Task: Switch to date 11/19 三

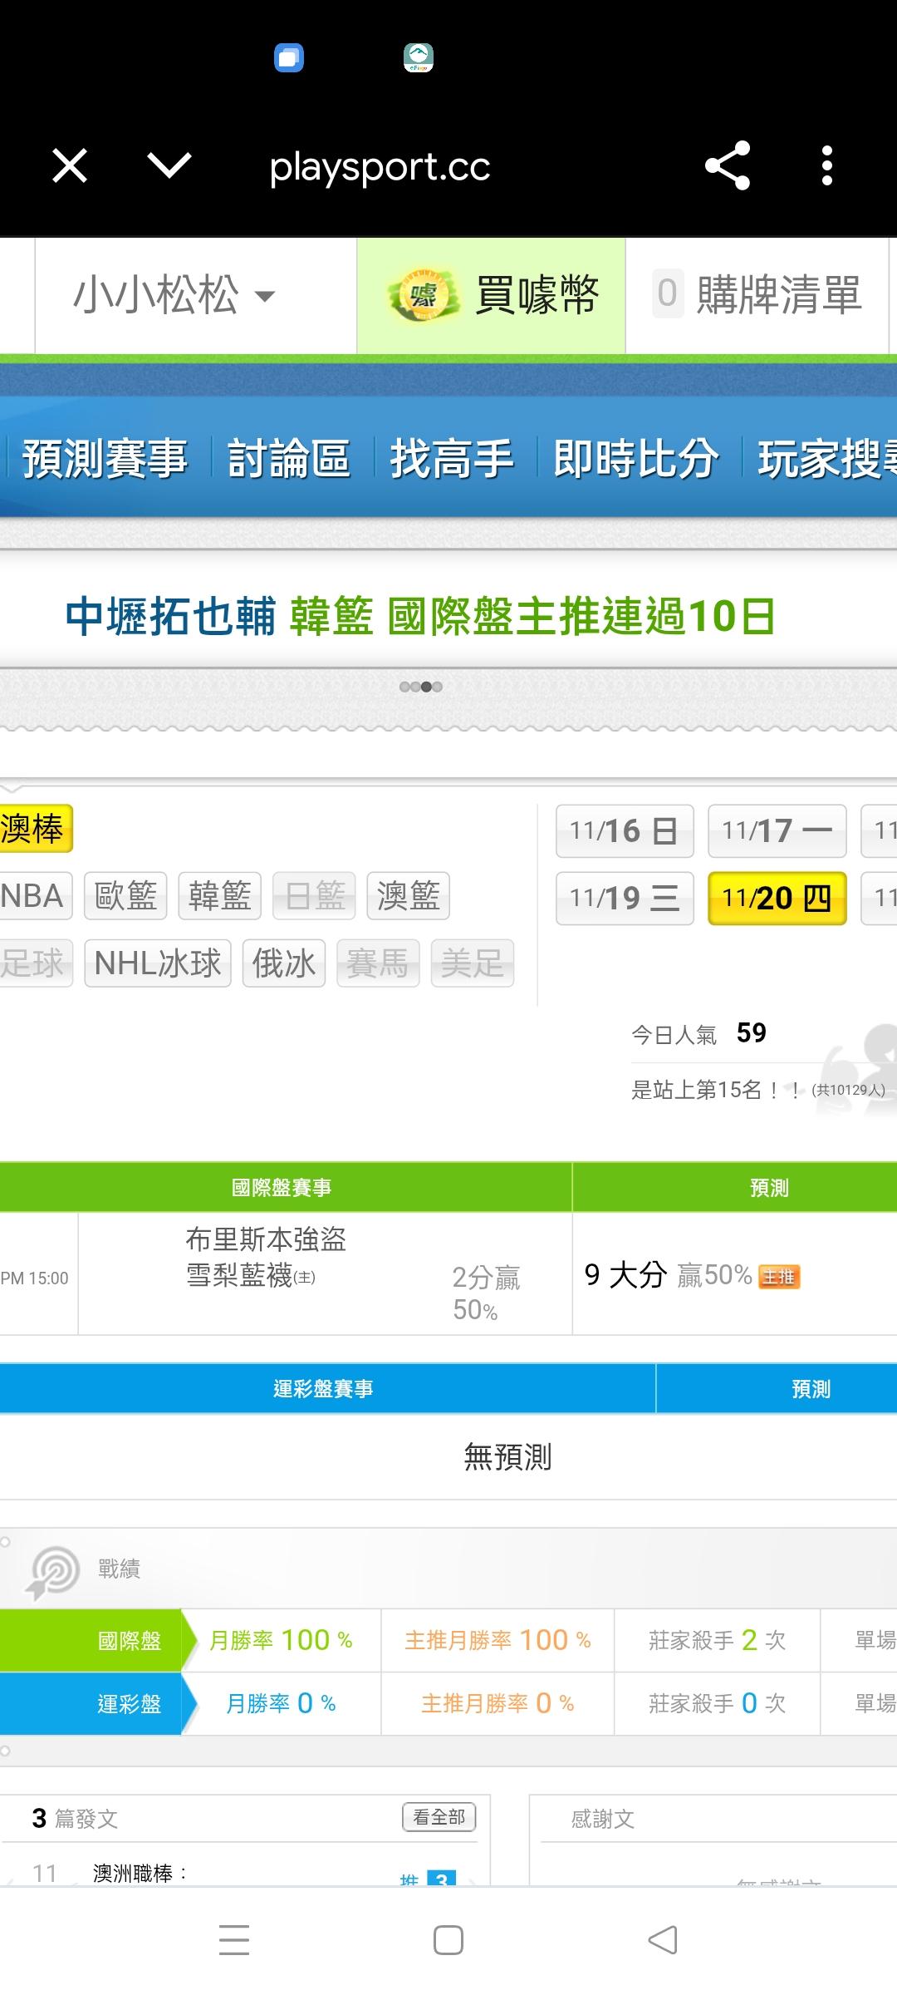Action: [x=625, y=898]
